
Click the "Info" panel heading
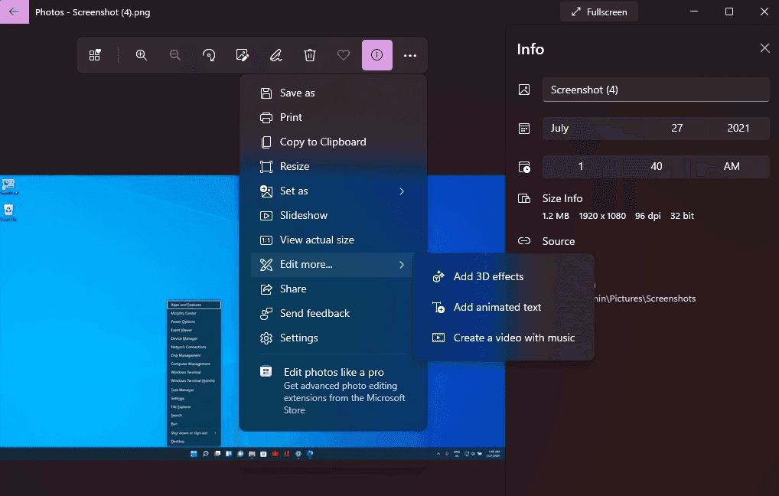coord(530,49)
